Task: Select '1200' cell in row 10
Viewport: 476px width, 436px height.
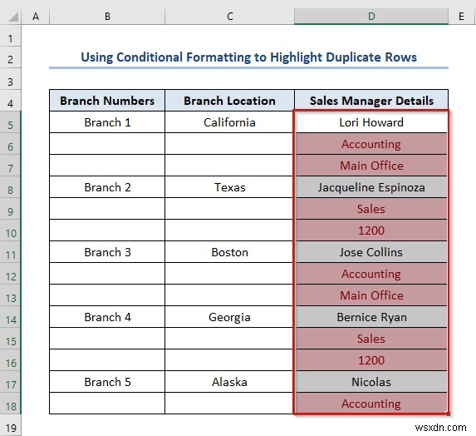Action: point(371,230)
